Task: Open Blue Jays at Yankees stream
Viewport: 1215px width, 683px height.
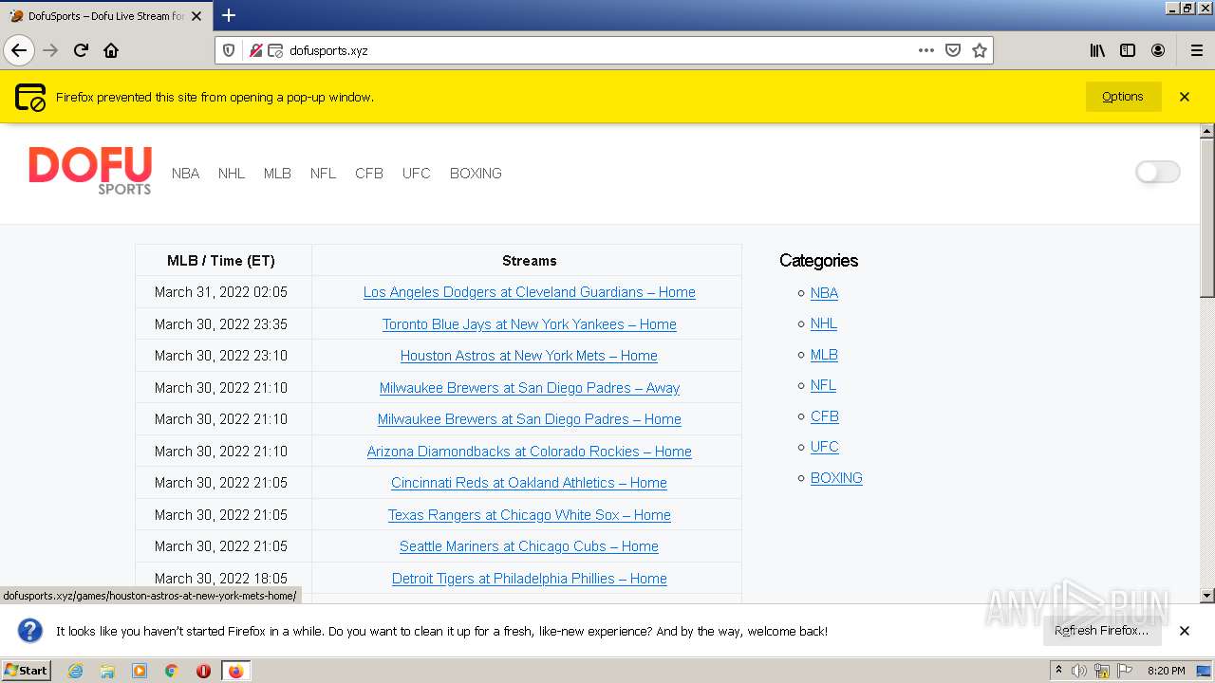Action: point(530,324)
